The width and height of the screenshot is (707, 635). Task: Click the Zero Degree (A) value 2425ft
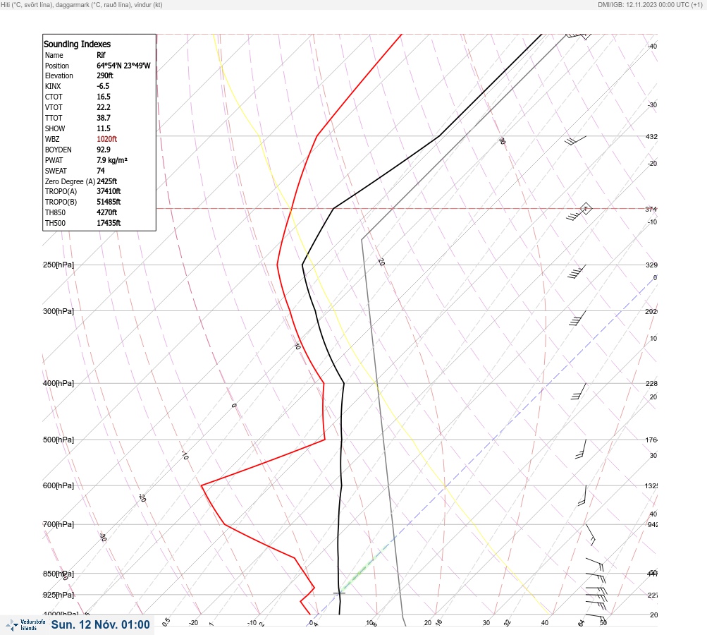(x=107, y=181)
